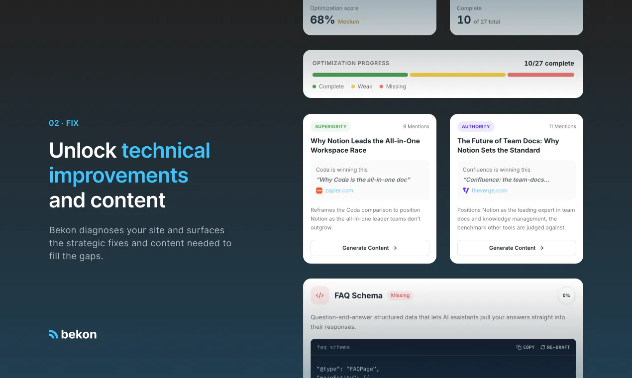Click the "02 · FIX" label
The width and height of the screenshot is (632, 378).
point(64,123)
